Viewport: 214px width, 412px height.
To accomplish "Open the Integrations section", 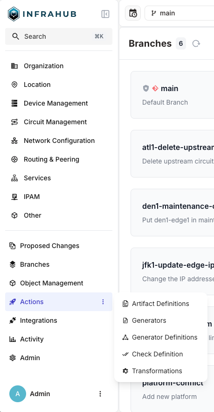I will (x=59, y=320).
